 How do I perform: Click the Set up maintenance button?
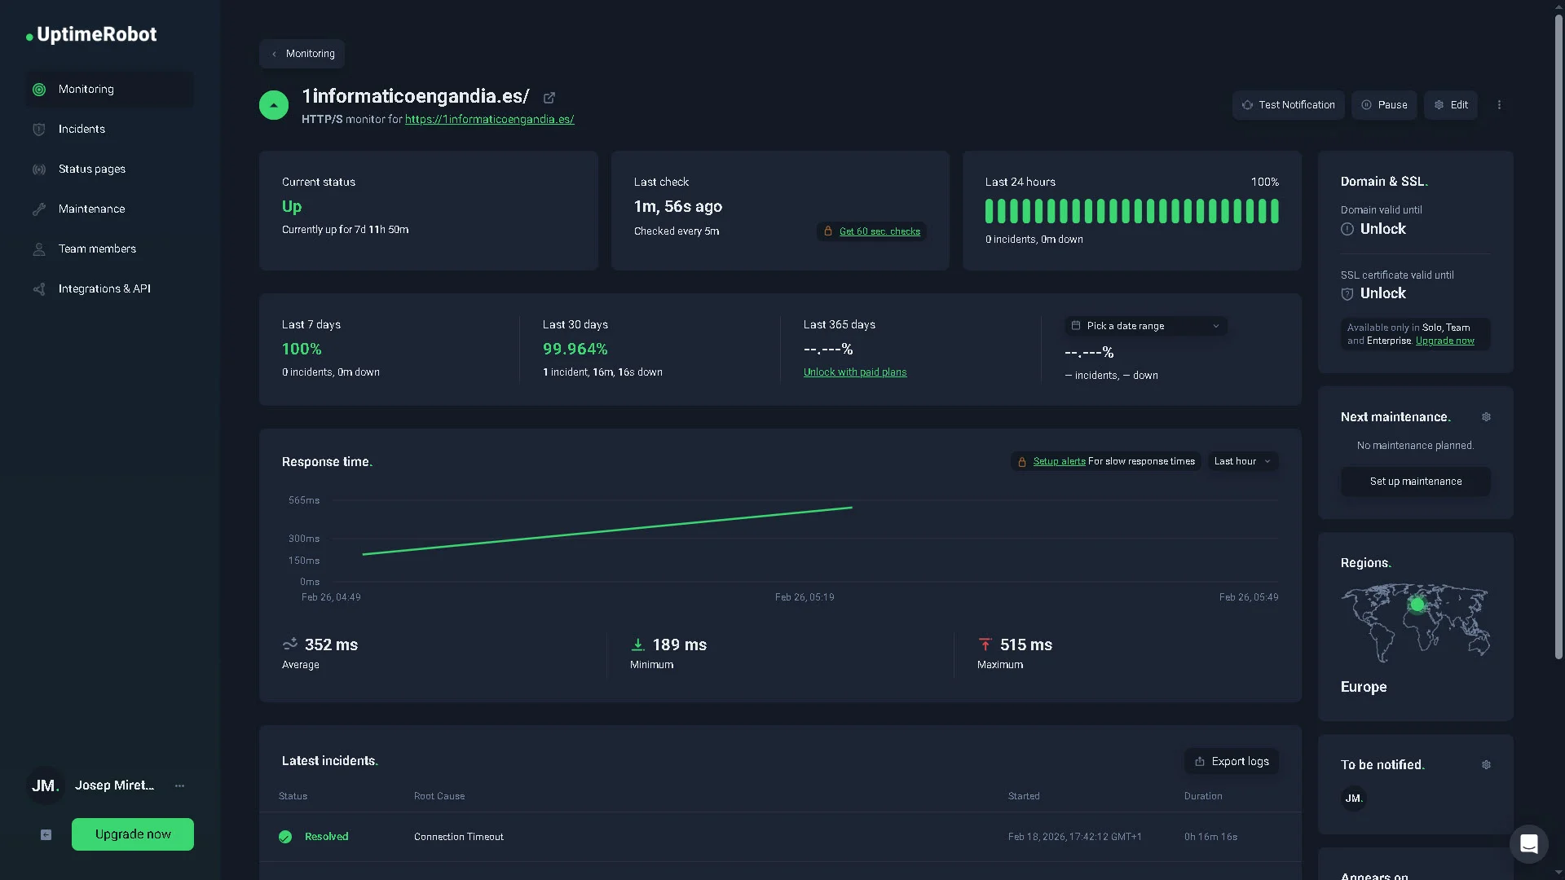[x=1416, y=482]
